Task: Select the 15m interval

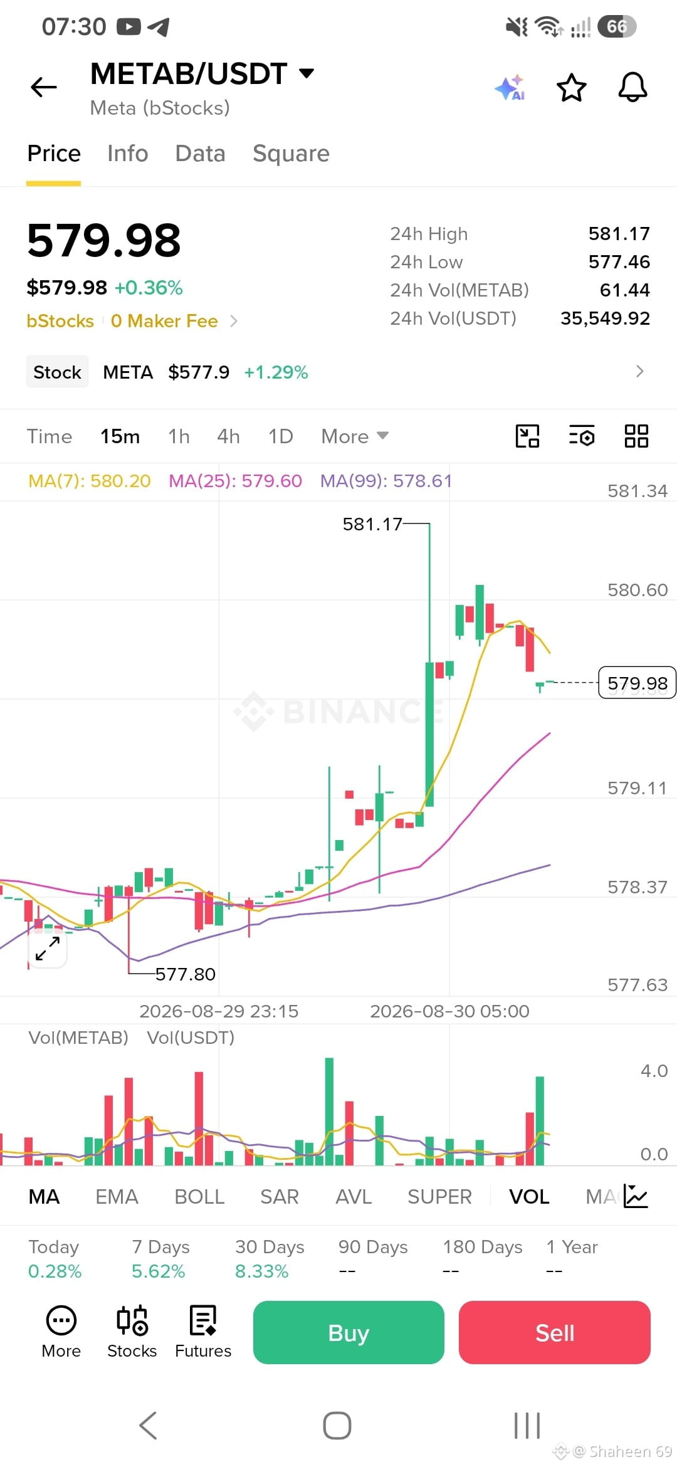Action: point(120,436)
